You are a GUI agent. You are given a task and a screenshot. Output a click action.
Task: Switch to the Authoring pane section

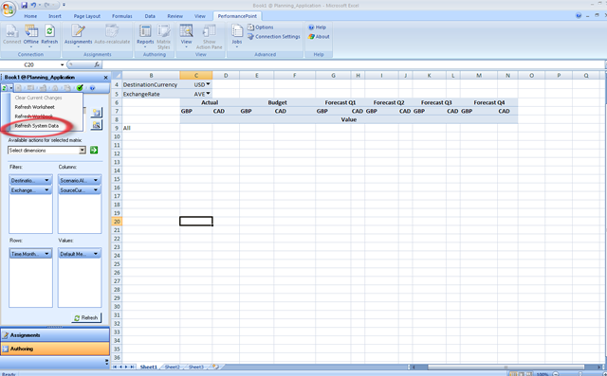[x=55, y=349]
